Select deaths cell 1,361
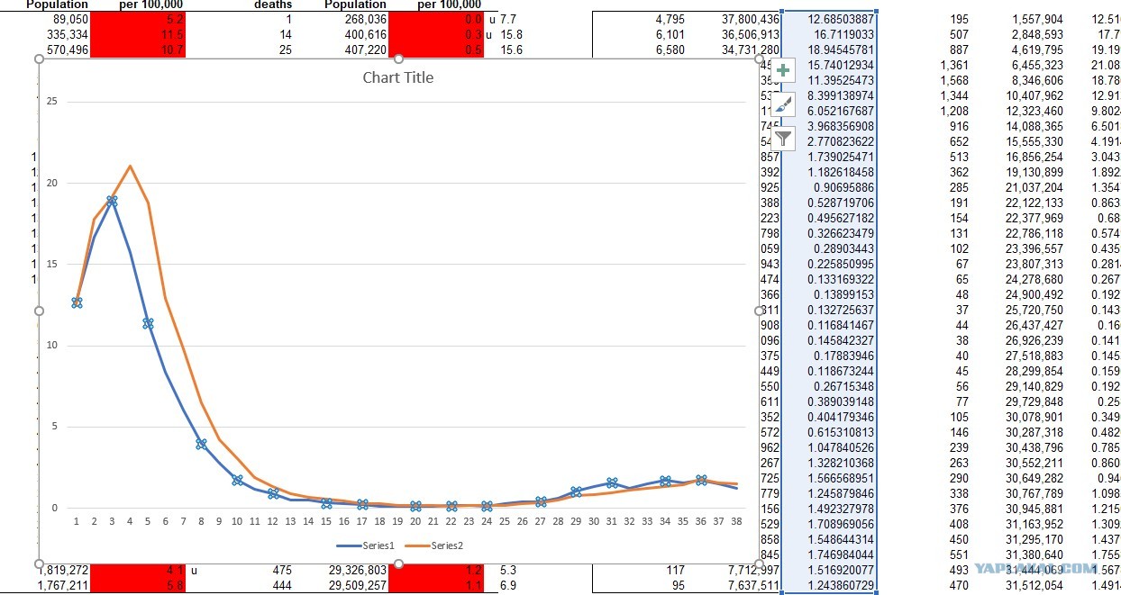 point(954,65)
